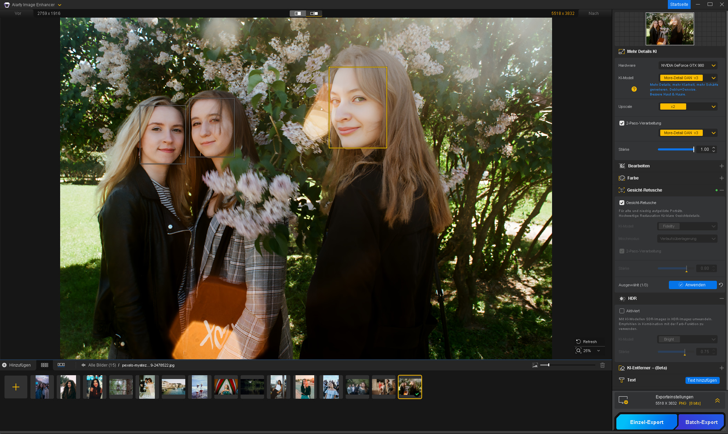Click the Refresh preview icon
728x434 pixels.
(x=578, y=341)
